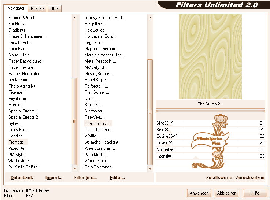The width and height of the screenshot is (270, 200).
Task: Select the Render category
Action: tap(15, 105)
